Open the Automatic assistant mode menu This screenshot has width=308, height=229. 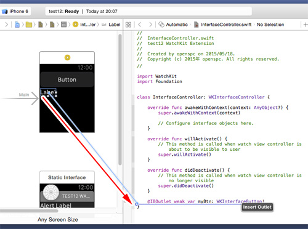click(x=173, y=25)
